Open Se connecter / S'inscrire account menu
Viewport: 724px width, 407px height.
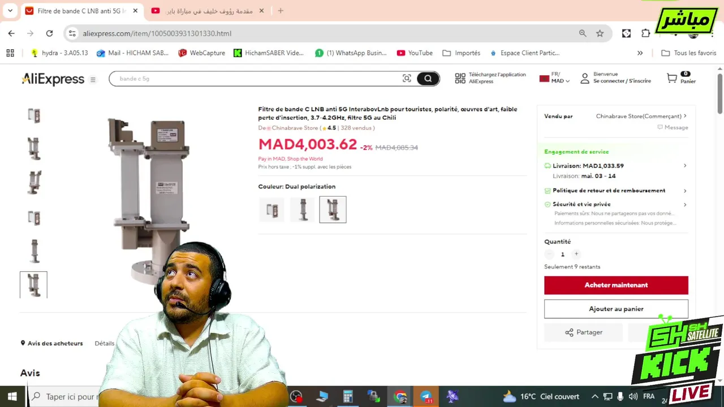pyautogui.click(x=615, y=78)
